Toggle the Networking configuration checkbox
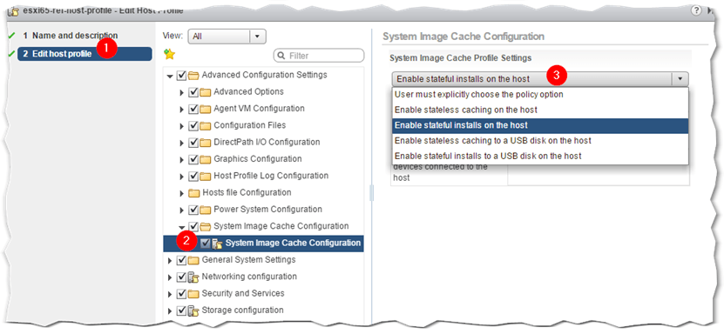The image size is (724, 334). pos(182,277)
